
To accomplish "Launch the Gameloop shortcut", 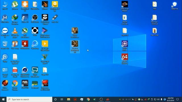I will [x=35, y=45].
